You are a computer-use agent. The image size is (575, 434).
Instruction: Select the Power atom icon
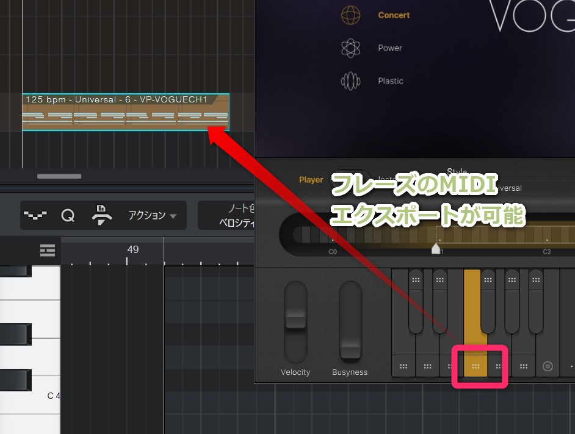[350, 48]
